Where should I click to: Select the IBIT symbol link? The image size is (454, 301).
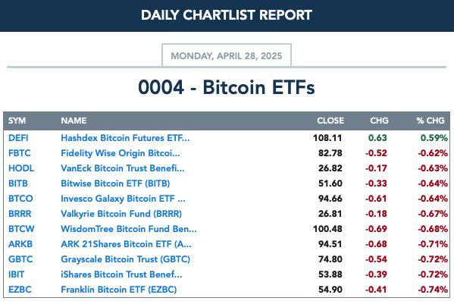16,274
